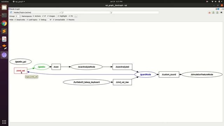
Task: Click the Group depth number field
Action: (x=17, y=16)
